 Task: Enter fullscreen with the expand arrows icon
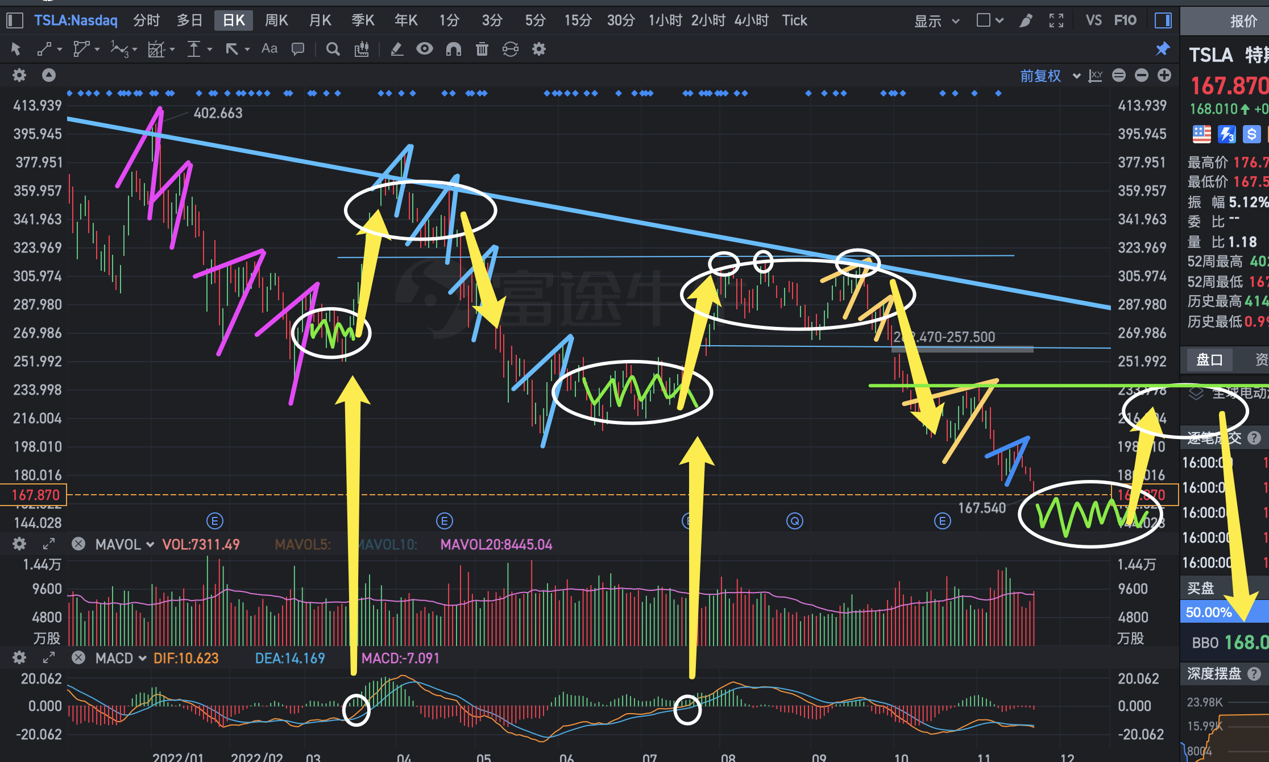point(1056,21)
